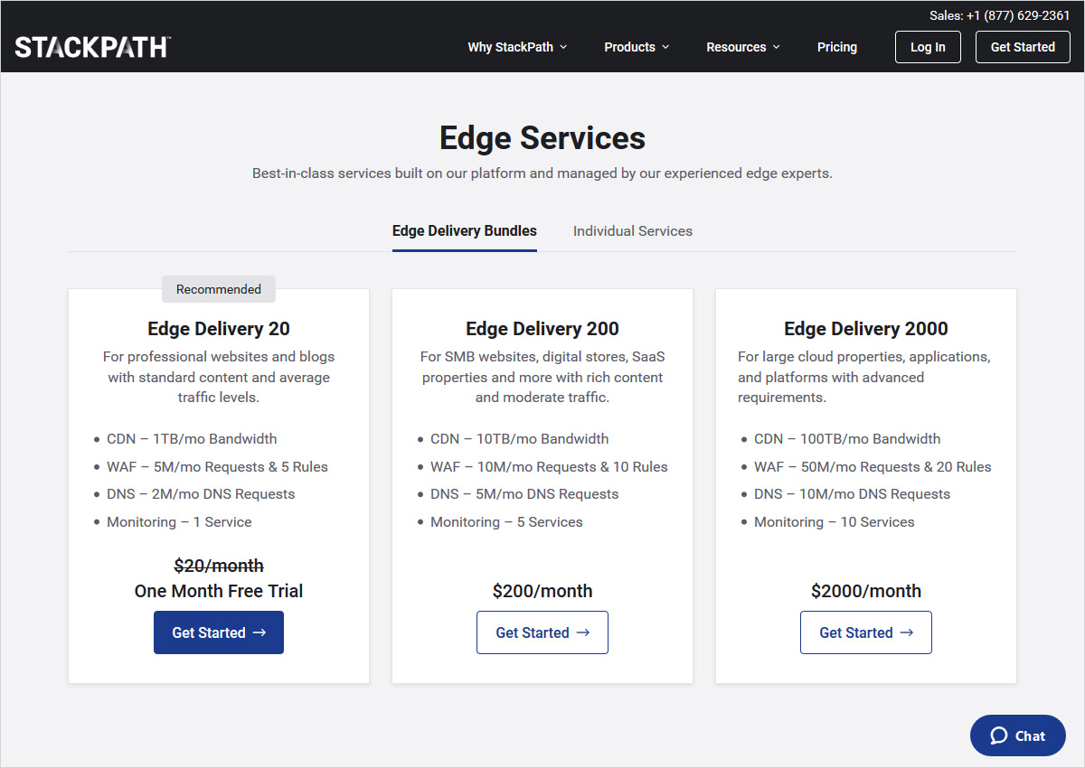Start the Edge Delivery 20 free trial
Screen dimensions: 1085x768
click(x=218, y=632)
